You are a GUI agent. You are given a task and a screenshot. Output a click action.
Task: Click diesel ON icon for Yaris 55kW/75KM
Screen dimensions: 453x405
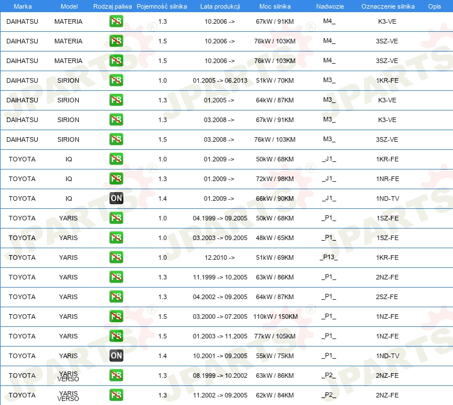(116, 355)
